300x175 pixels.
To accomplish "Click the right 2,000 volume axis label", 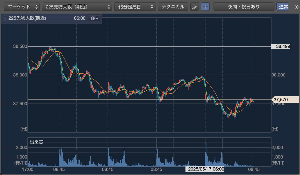I will coord(277,148).
